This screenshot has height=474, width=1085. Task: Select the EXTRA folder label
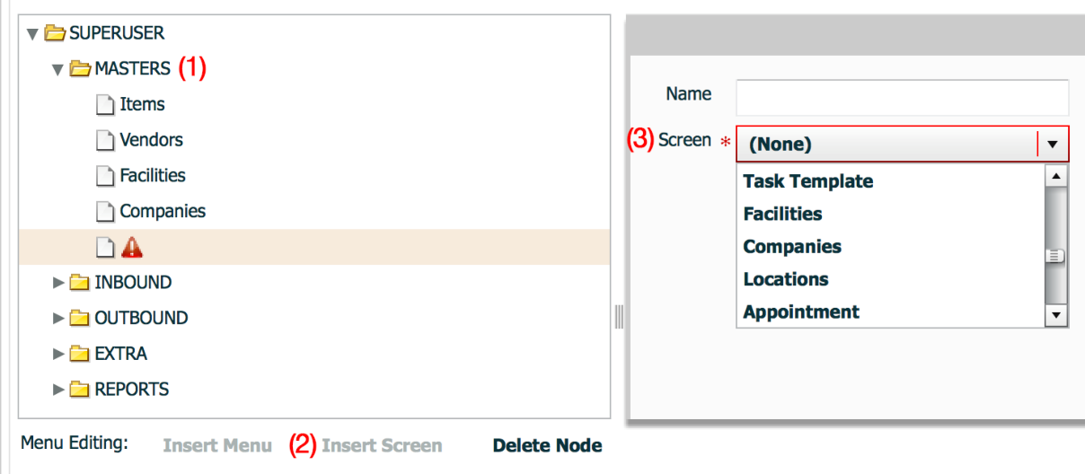pos(120,354)
